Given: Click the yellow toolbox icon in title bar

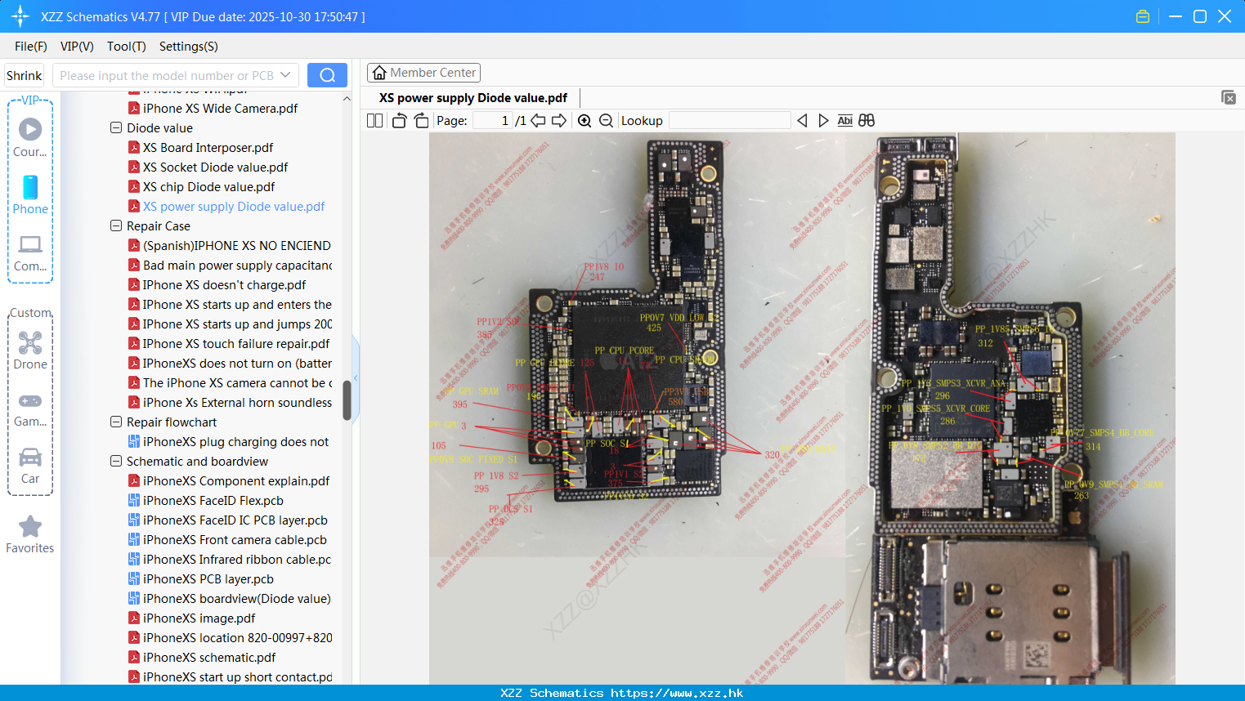Looking at the screenshot, I should pos(1143,16).
